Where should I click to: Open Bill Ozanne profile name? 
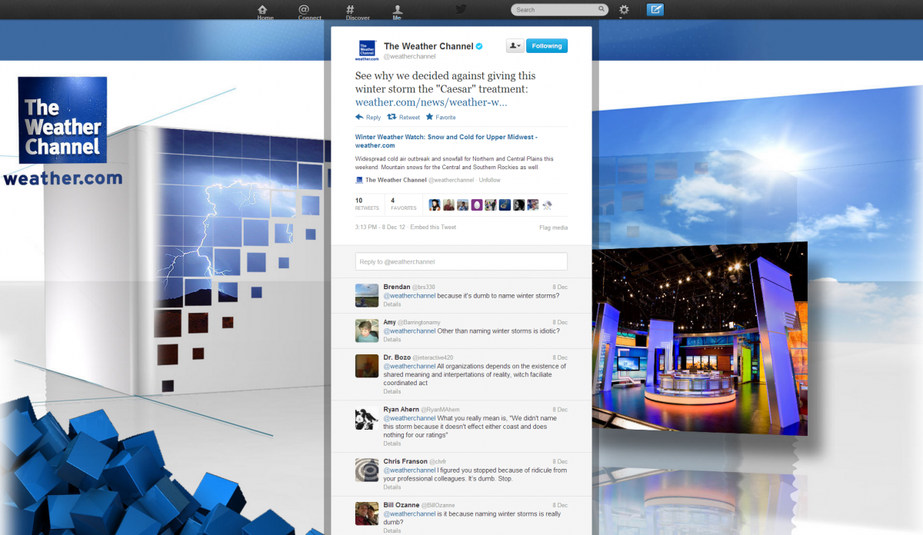[x=400, y=505]
